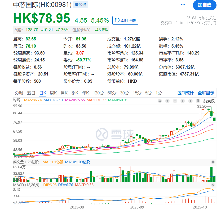Click the reset/undo chart view icon

coord(160,101)
